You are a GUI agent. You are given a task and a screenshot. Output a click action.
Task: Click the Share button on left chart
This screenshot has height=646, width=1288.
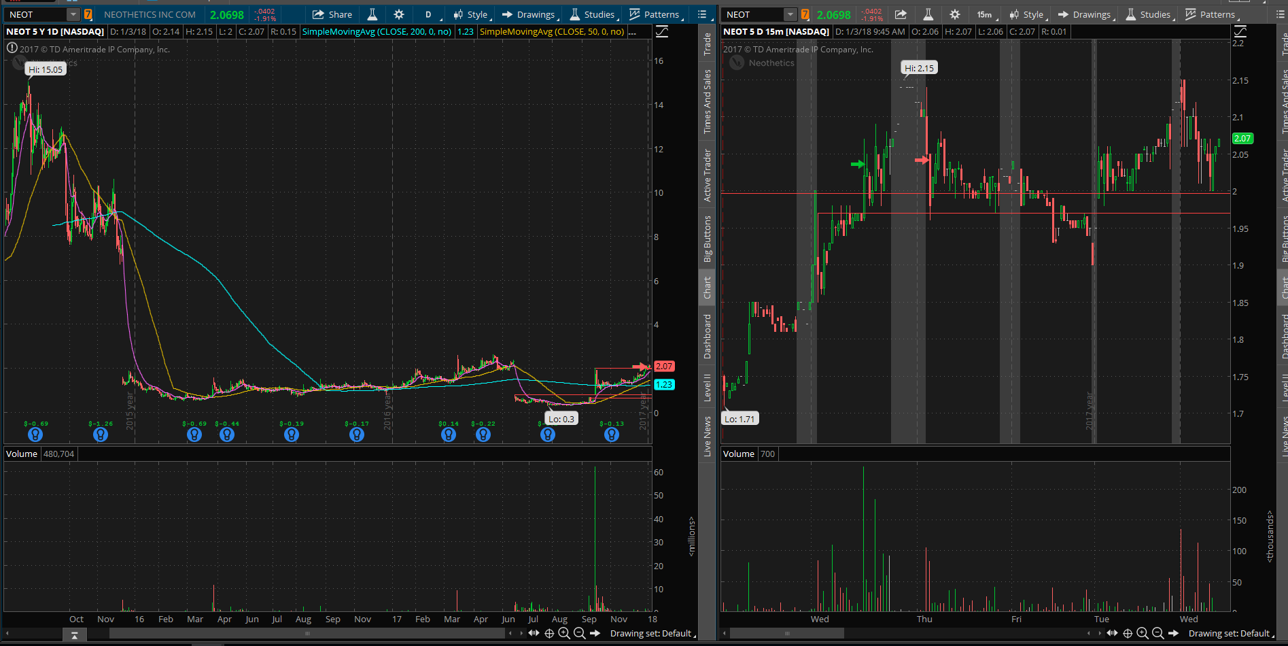(332, 14)
